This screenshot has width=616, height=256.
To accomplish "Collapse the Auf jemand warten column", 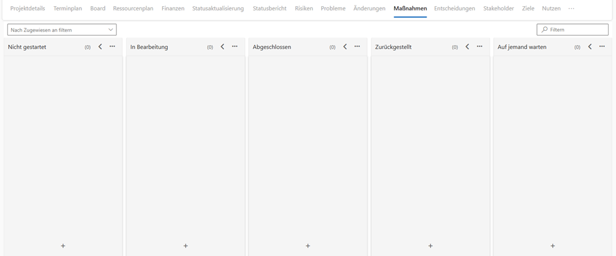I will point(589,46).
